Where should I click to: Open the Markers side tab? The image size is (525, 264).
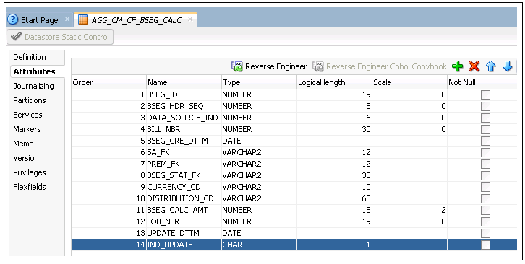27,129
